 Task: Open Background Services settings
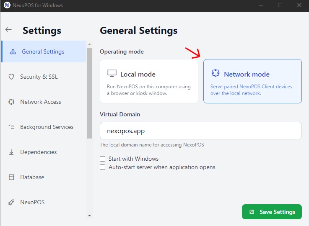click(44, 127)
